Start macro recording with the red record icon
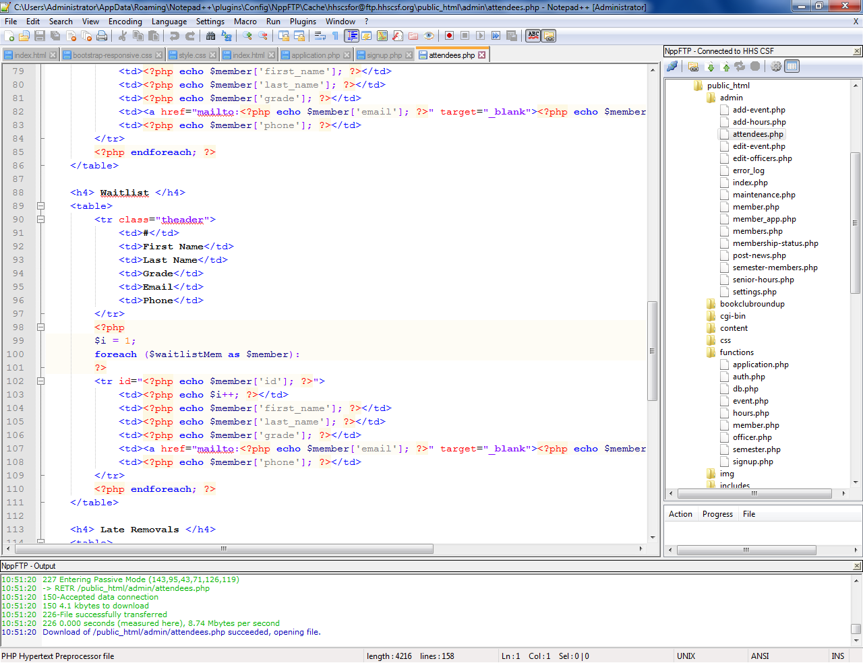The width and height of the screenshot is (863, 663). [x=449, y=36]
